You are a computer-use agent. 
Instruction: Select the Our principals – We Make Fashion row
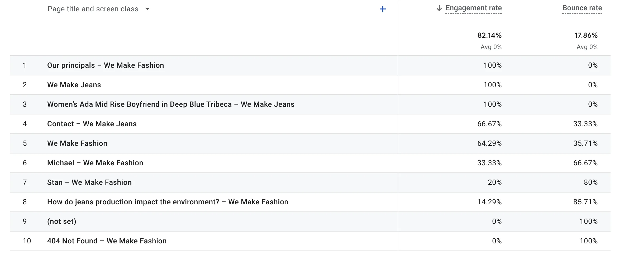[106, 65]
